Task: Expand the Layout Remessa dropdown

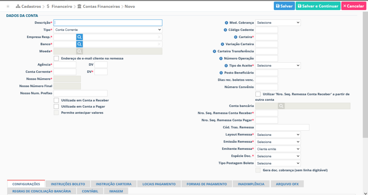Action: pos(278,134)
